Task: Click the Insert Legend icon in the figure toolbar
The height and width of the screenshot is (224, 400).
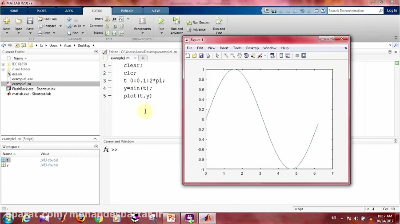Action: [288, 55]
